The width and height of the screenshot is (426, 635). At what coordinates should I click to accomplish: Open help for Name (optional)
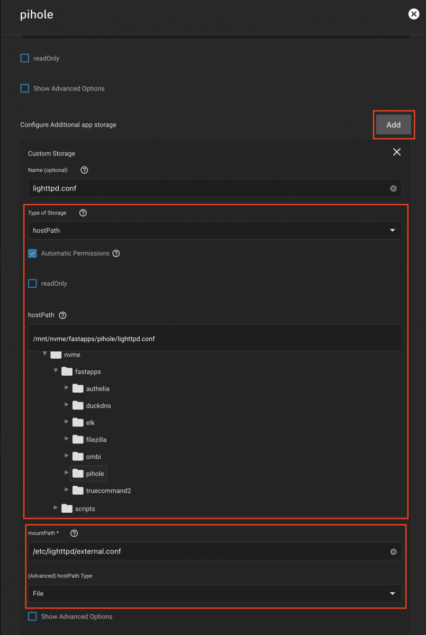click(84, 170)
